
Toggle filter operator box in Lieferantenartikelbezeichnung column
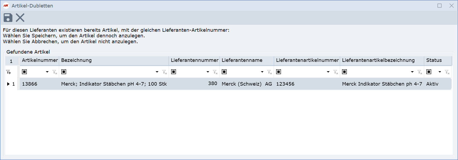tap(344, 72)
